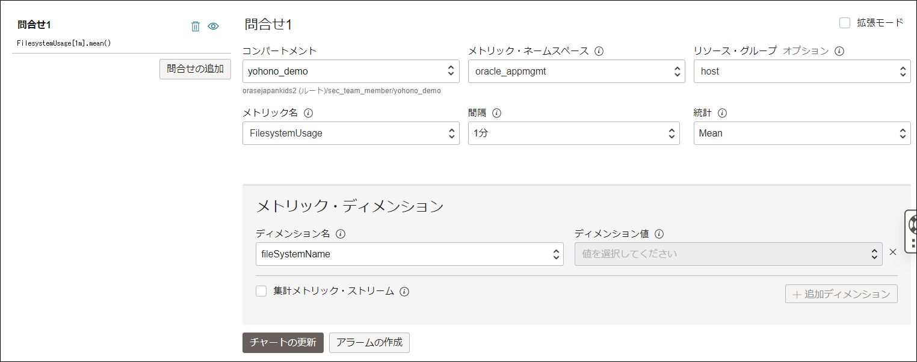Viewport: 917px width, 362px height.
Task: Enable the 拡張モード checkbox
Action: click(845, 23)
